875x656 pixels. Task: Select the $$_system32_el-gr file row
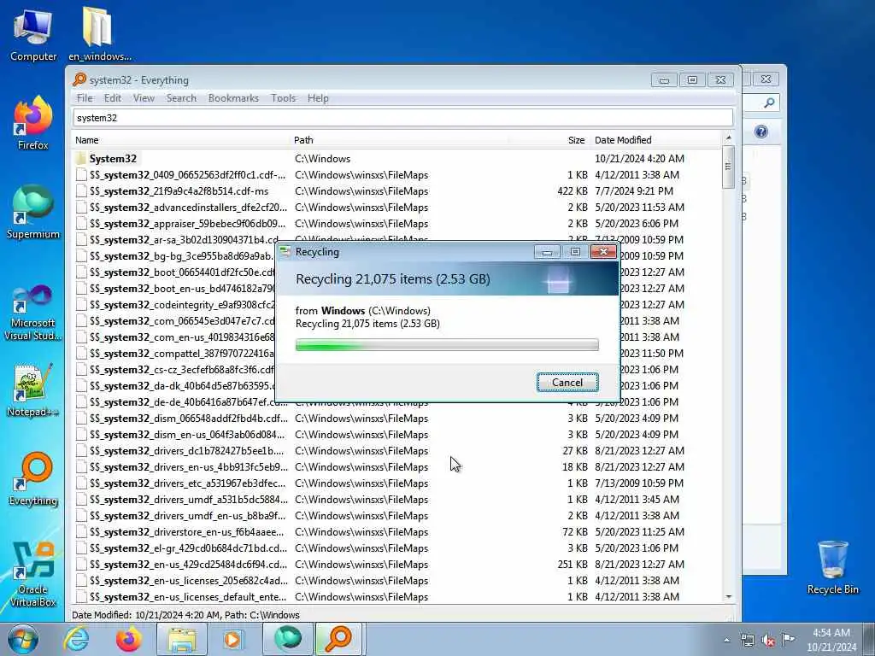396,548
